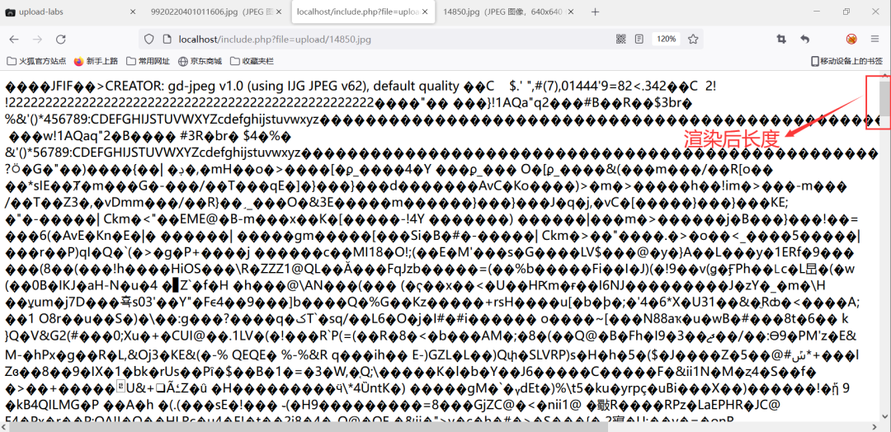Reload the current page

(60, 39)
